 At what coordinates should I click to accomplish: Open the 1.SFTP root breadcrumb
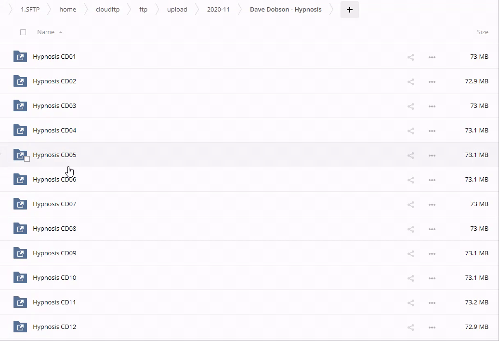point(30,10)
